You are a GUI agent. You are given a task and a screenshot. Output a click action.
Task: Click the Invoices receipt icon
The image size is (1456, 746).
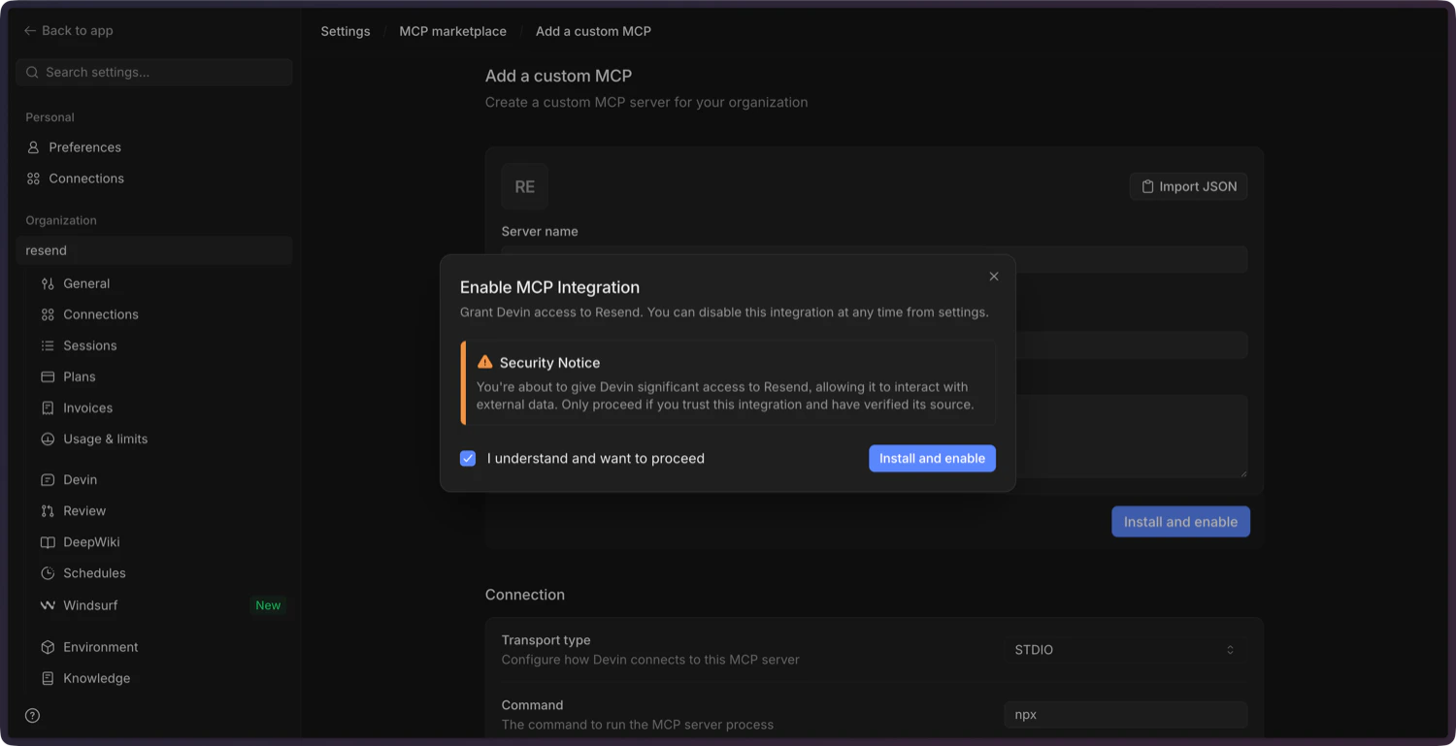coord(48,408)
